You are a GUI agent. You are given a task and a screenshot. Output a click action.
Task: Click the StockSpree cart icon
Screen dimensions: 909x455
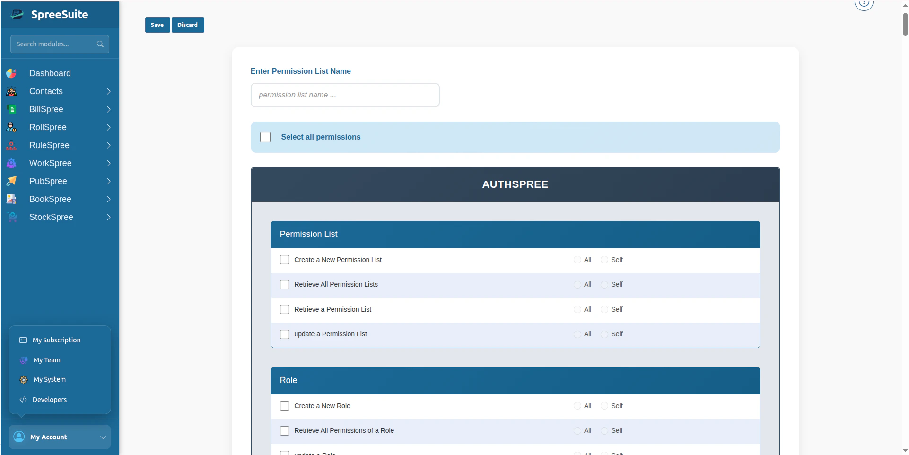coord(11,217)
